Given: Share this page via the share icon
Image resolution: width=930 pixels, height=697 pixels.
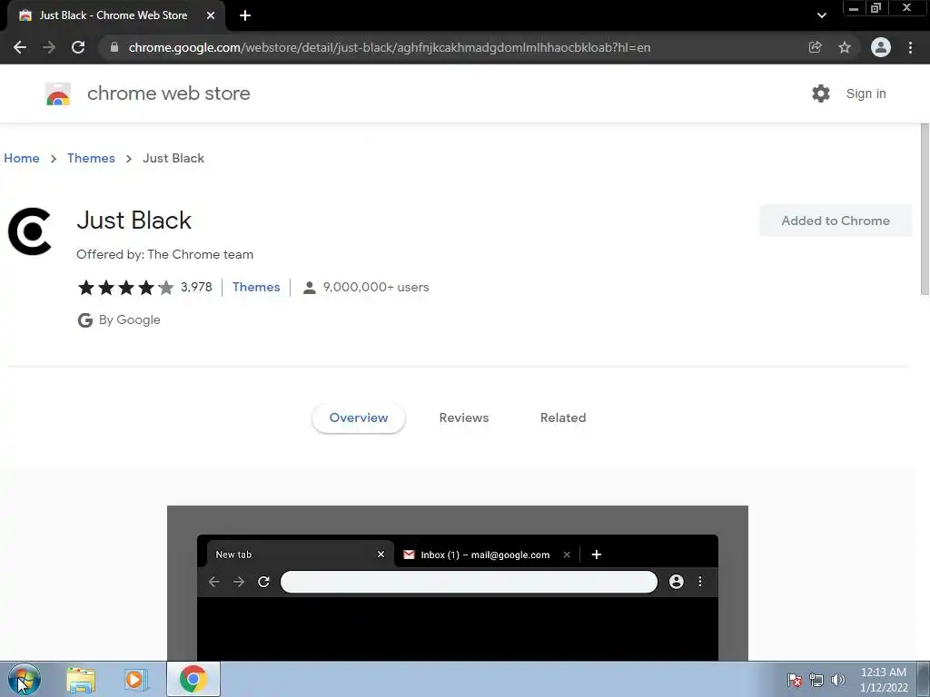Looking at the screenshot, I should [x=815, y=47].
